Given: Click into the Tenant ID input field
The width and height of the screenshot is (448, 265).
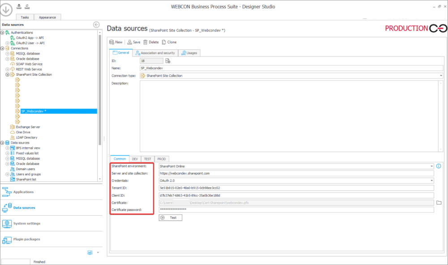Looking at the screenshot, I should 296,188.
